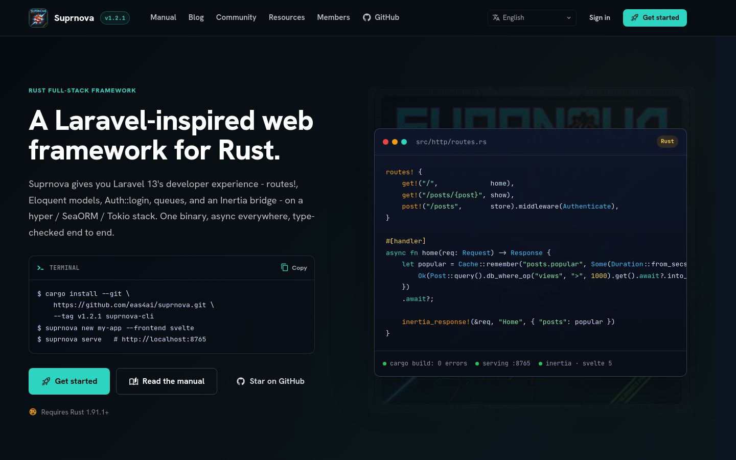This screenshot has width=736, height=460.
Task: Click the green dot beside serving :8765
Action: [x=477, y=364]
